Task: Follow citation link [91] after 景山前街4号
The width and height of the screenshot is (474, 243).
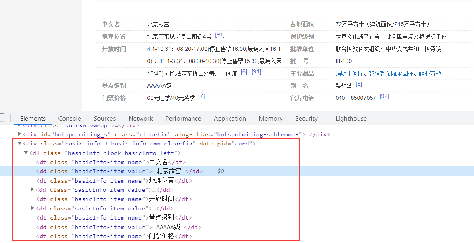Action: [220, 34]
